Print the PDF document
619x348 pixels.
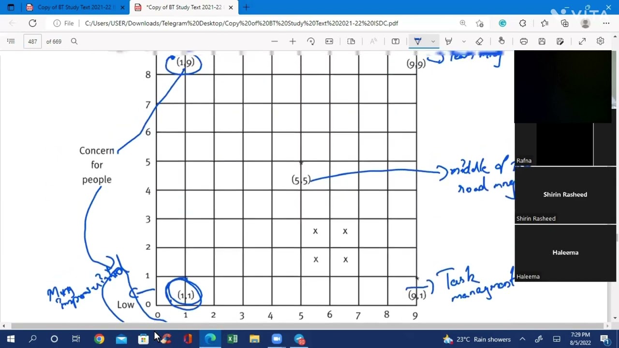tap(524, 42)
